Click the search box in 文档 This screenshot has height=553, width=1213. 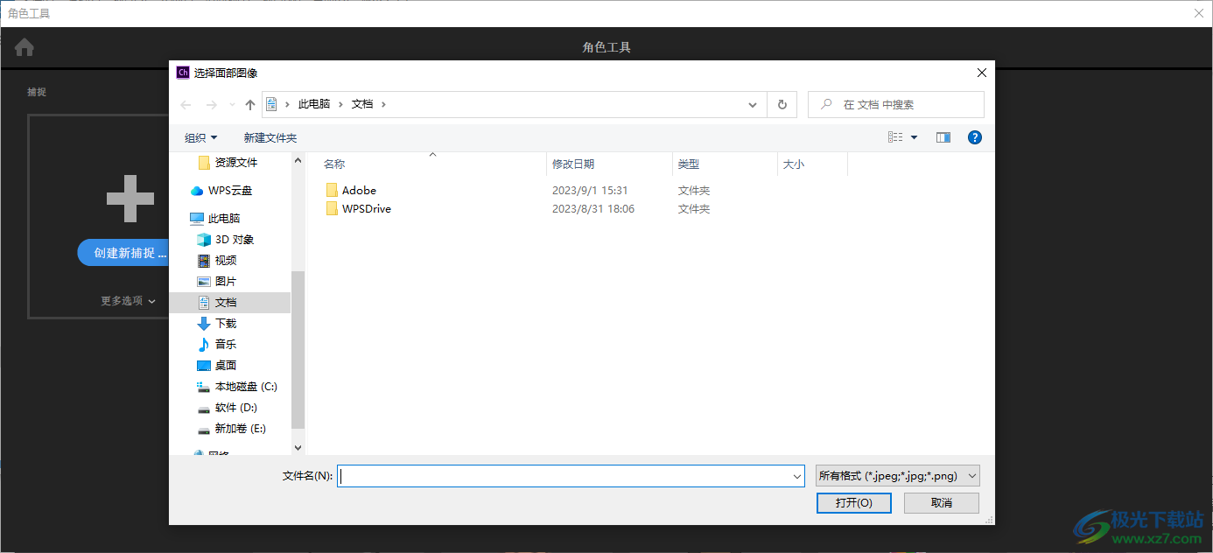[896, 104]
